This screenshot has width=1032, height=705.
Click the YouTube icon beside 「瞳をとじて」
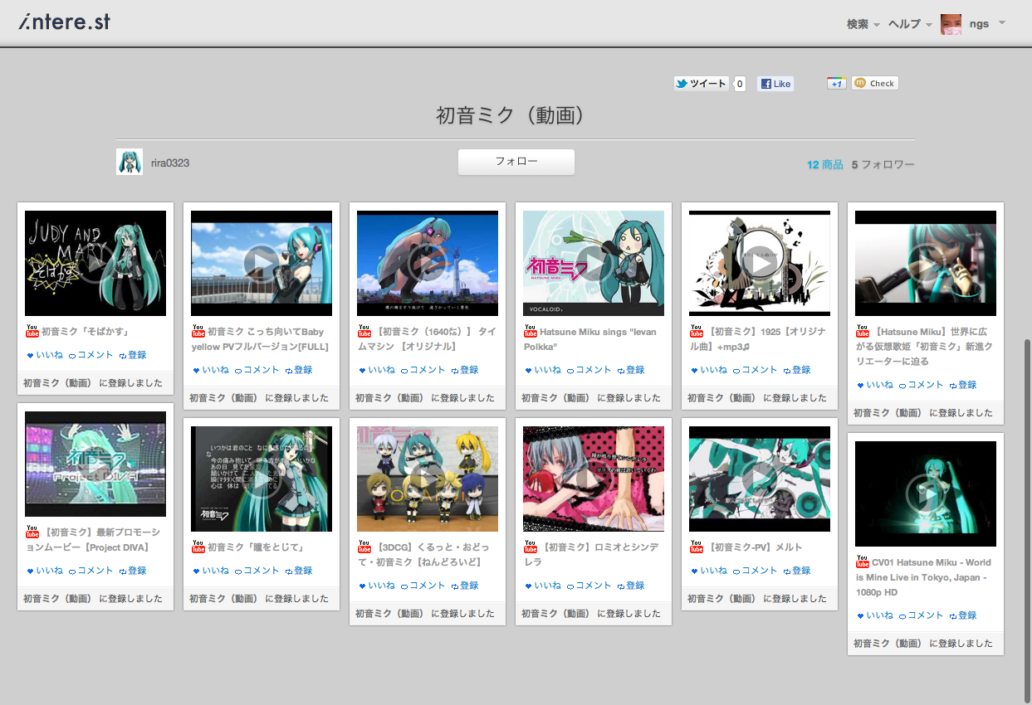pyautogui.click(x=198, y=547)
